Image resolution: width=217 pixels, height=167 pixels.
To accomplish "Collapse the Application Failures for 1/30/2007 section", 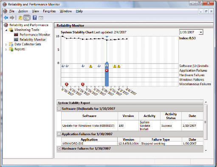I will tap(59, 134).
